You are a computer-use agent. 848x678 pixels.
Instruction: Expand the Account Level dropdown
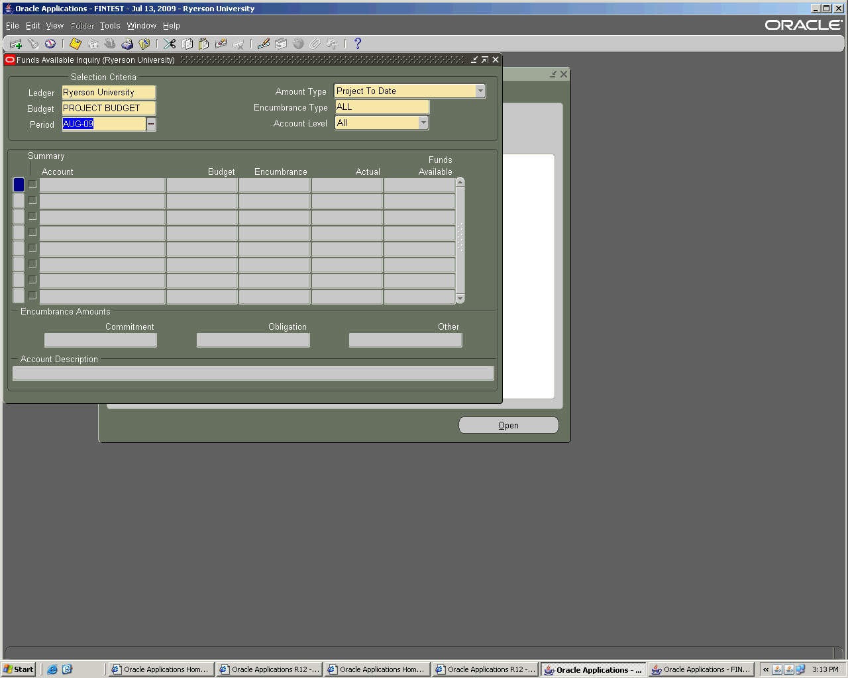coord(423,123)
